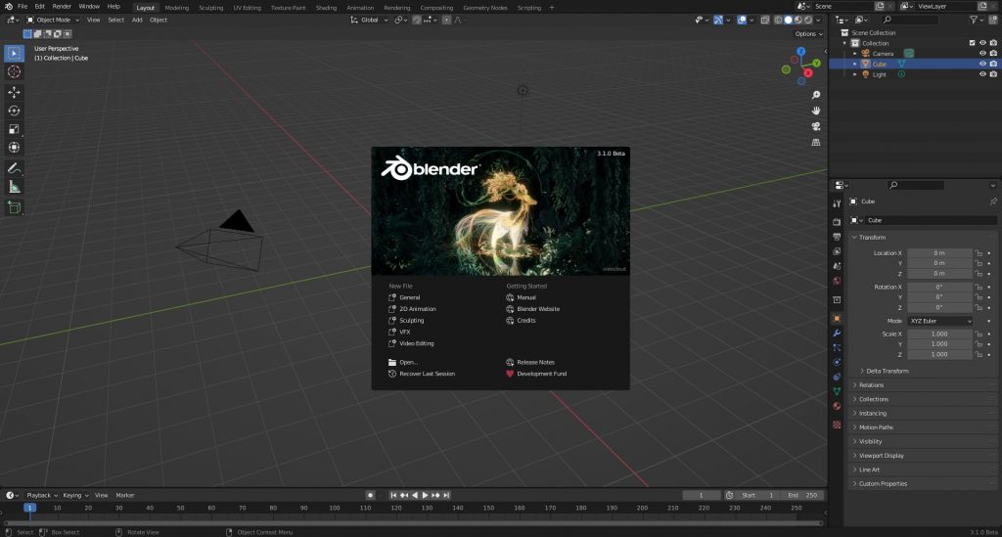Open the Global transform orientation dropdown
This screenshot has height=537, width=1002.
[x=369, y=20]
